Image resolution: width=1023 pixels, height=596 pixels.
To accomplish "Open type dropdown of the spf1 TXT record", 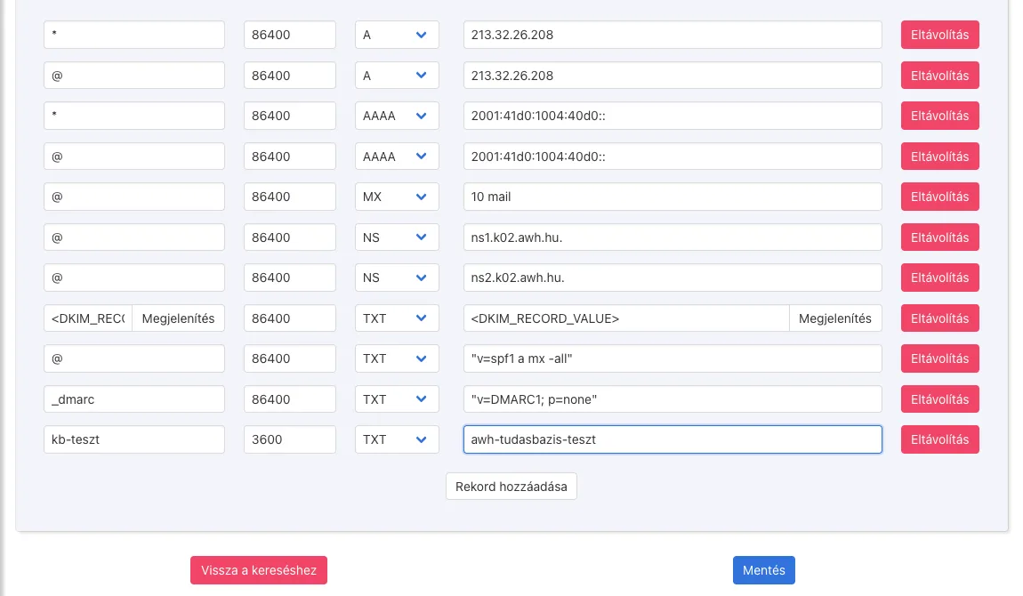I will (x=397, y=358).
